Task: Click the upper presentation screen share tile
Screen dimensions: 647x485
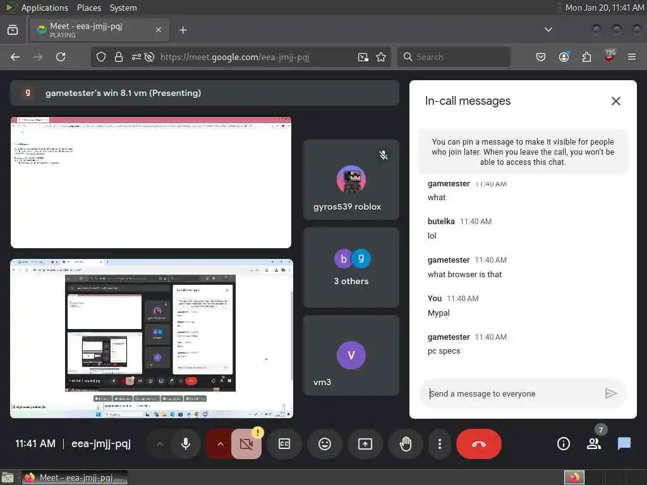Action: tap(151, 183)
